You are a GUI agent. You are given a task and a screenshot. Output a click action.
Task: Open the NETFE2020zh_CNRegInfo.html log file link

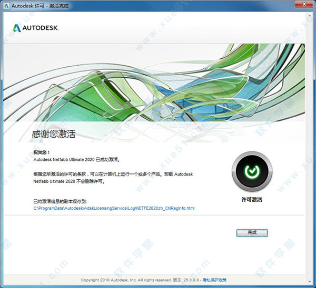(x=114, y=208)
